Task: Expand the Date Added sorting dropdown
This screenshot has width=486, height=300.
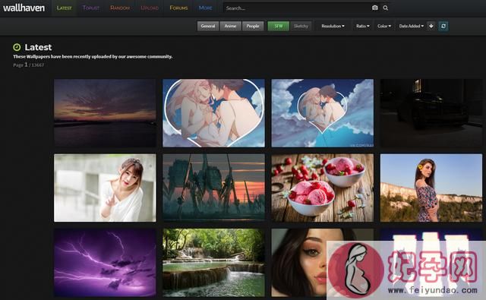Action: tap(411, 26)
